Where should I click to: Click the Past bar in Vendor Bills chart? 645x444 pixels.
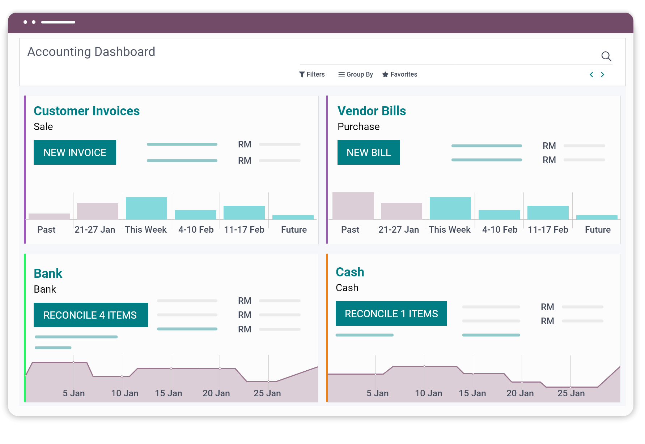(x=353, y=205)
